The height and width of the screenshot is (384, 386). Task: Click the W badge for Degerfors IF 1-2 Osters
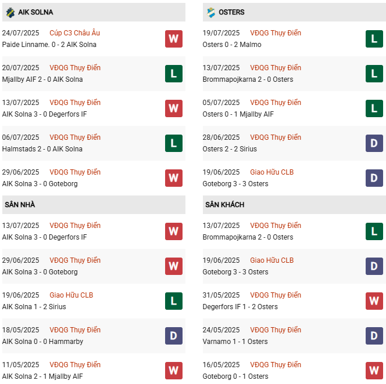coord(374,301)
